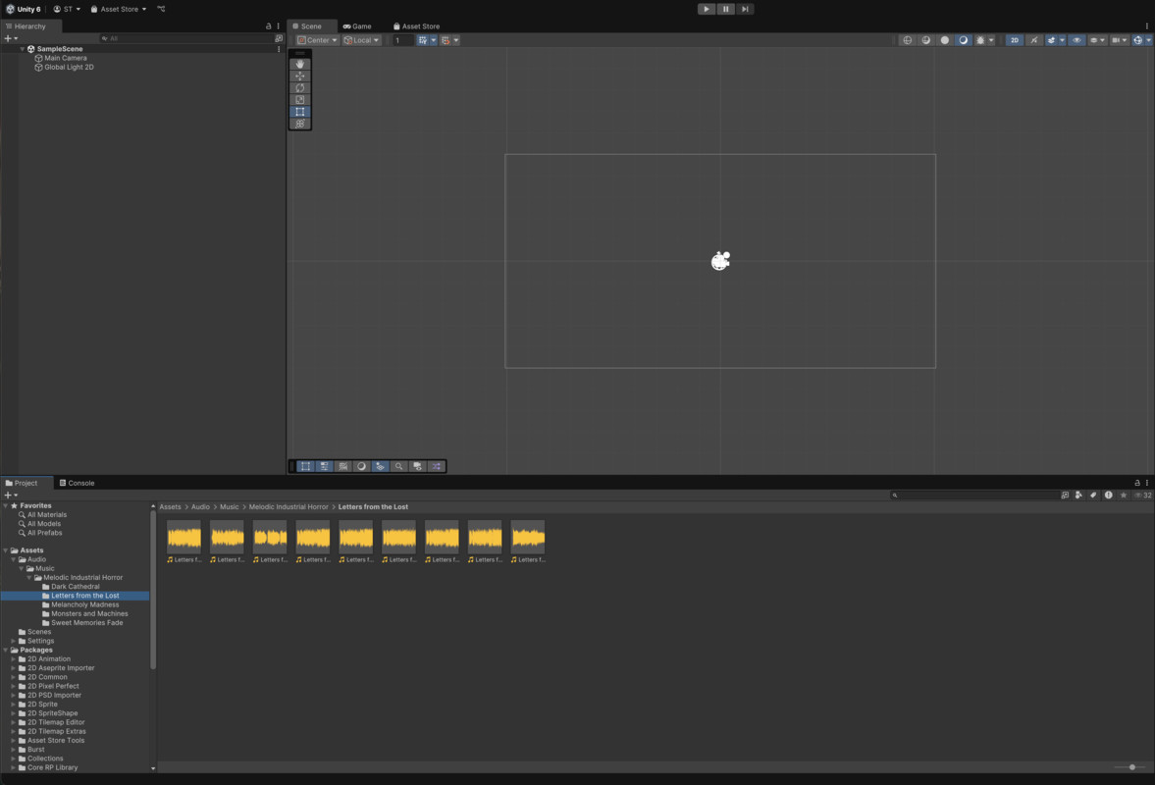Open Project search-by-type filter icon
This screenshot has height=785, width=1155.
(x=1078, y=495)
